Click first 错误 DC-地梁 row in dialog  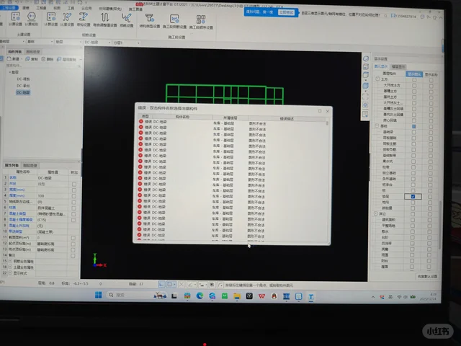(x=232, y=122)
